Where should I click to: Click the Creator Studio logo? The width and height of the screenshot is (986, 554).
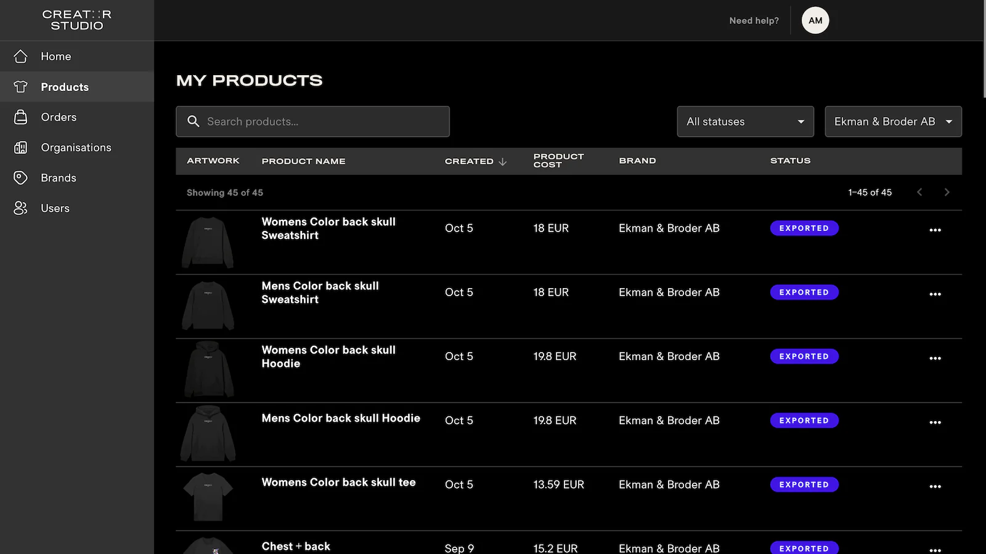coord(77,20)
